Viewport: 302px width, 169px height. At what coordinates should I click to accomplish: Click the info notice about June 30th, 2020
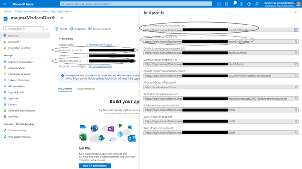click(99, 77)
